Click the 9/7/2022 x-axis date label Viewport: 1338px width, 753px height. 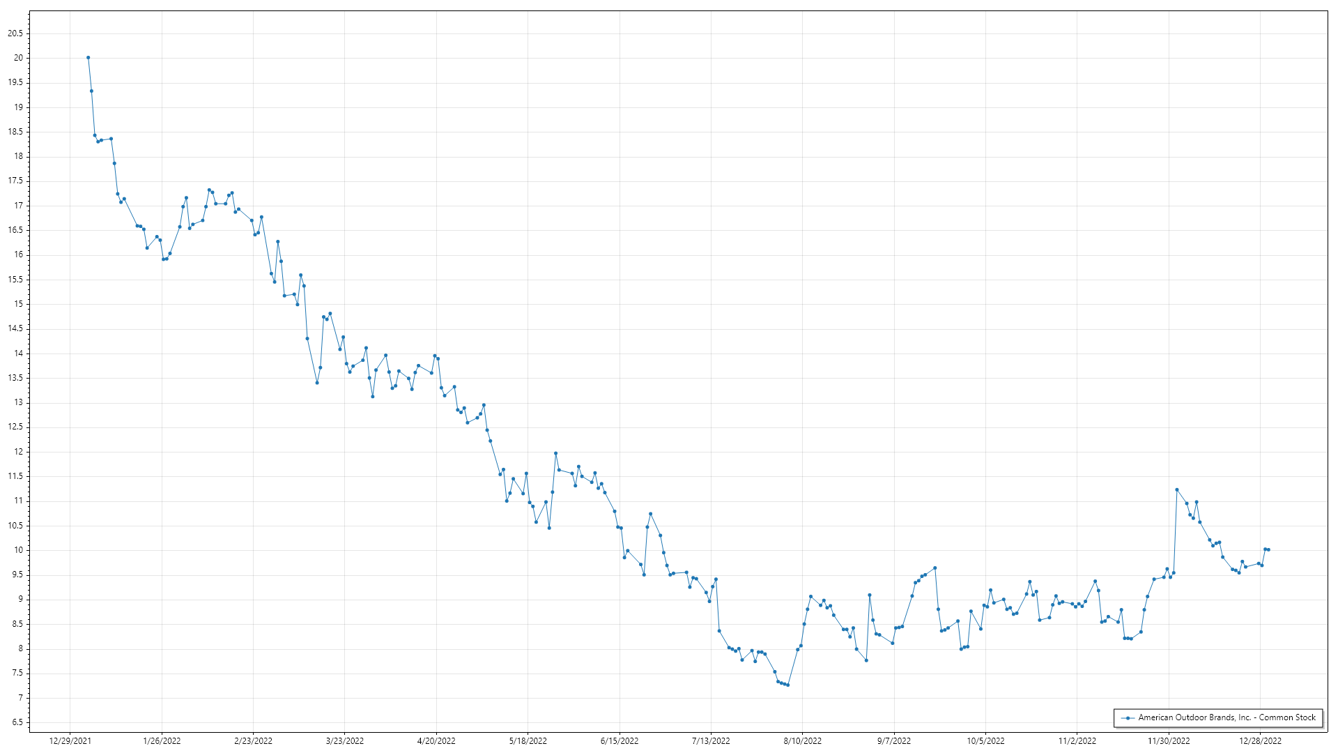point(894,741)
